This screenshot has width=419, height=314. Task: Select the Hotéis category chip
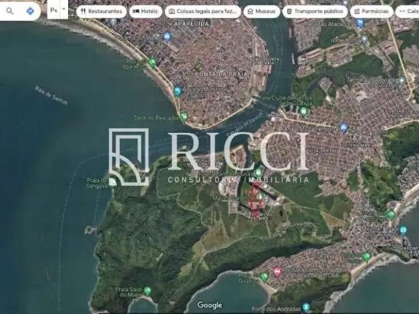(145, 12)
